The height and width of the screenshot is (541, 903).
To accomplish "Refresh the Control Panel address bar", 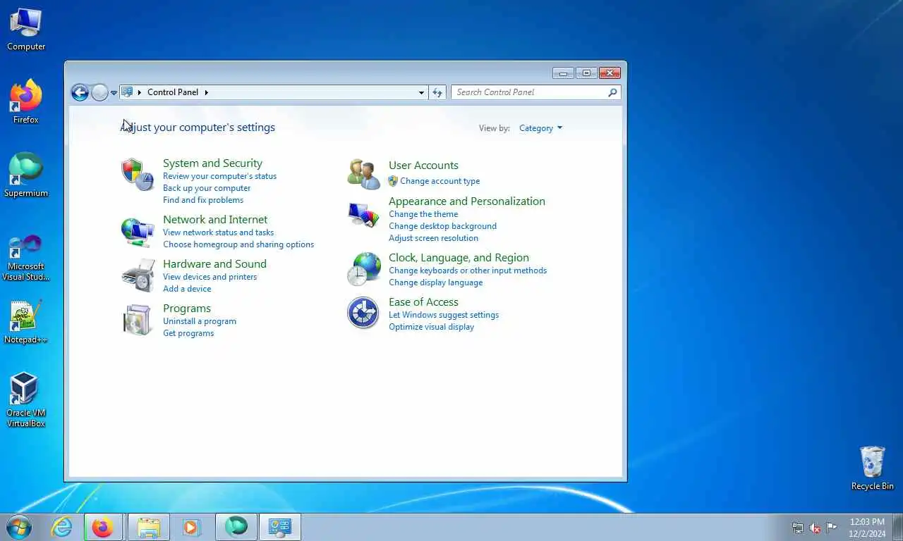I will [437, 92].
